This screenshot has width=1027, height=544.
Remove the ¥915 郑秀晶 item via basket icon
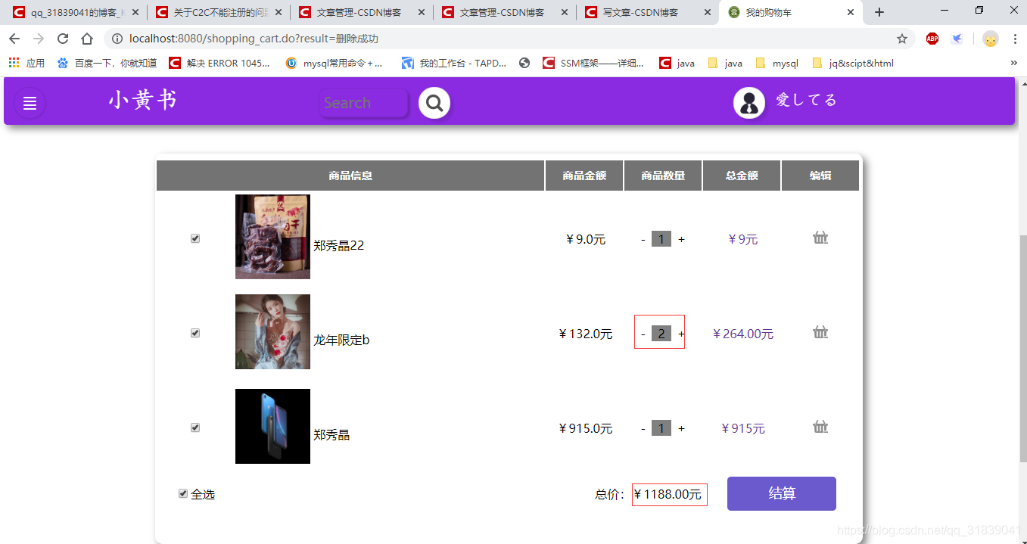820,427
